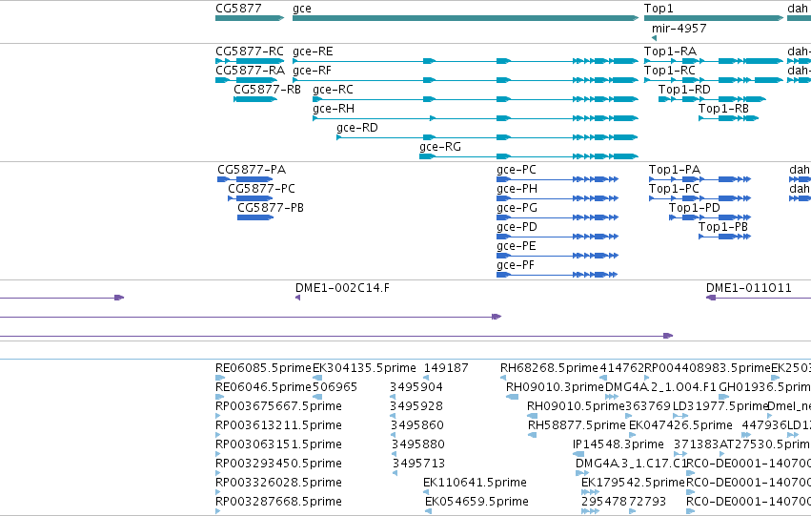This screenshot has height=516, width=811.
Task: Click the gce-RD transcript label
Action: [x=357, y=128]
